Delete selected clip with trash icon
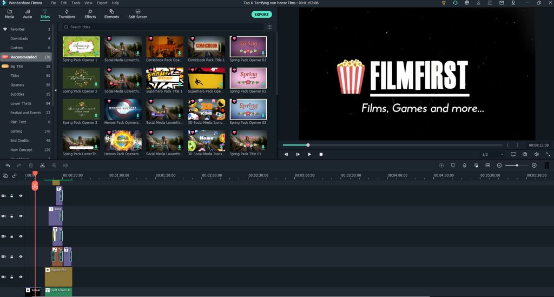This screenshot has height=297, width=554. [31, 166]
